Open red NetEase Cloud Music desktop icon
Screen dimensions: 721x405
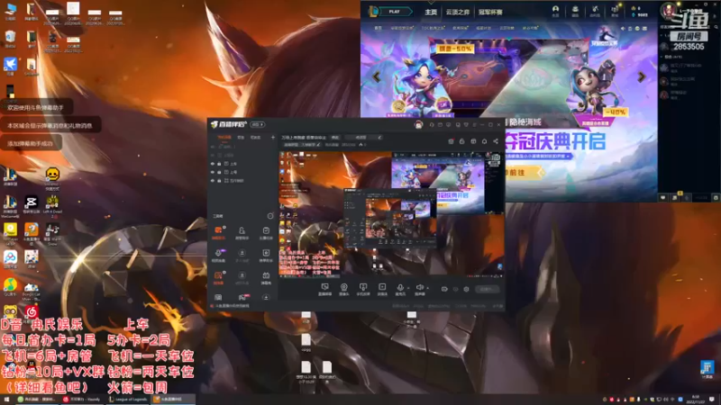pos(32,312)
